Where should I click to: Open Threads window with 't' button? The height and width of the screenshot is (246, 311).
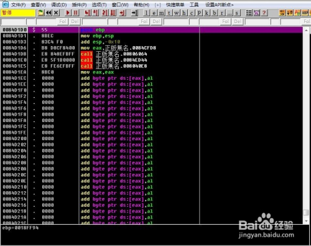169,13
